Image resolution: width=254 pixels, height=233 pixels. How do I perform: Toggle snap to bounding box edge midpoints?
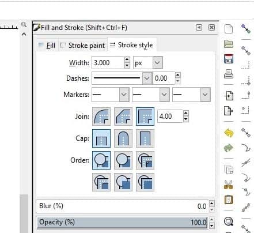click(x=246, y=95)
